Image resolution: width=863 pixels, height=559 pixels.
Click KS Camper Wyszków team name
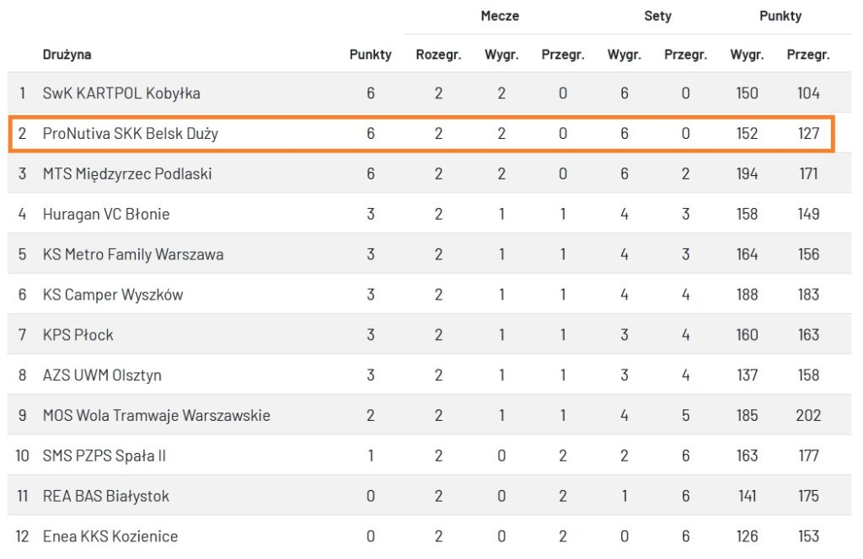[x=113, y=295]
